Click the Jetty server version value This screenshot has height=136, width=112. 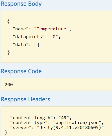70,127
